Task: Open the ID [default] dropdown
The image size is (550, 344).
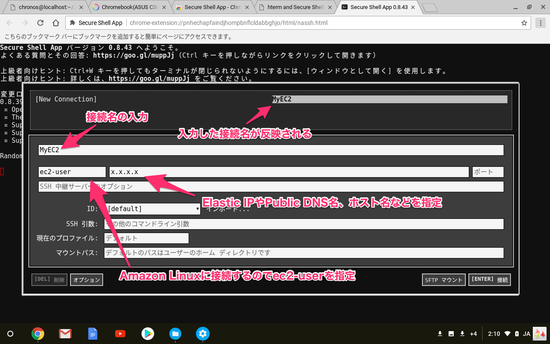Action: (152, 209)
